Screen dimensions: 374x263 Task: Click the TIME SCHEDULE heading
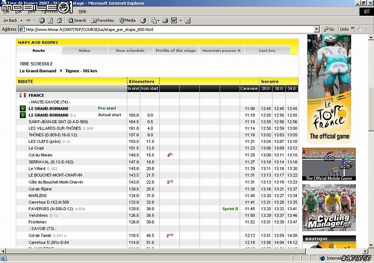pos(36,64)
